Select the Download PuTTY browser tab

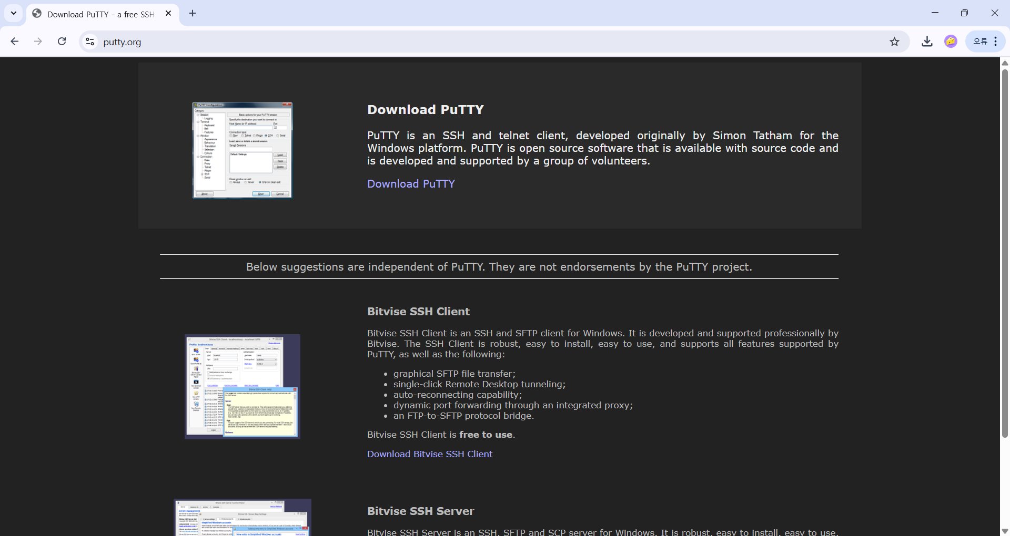103,14
